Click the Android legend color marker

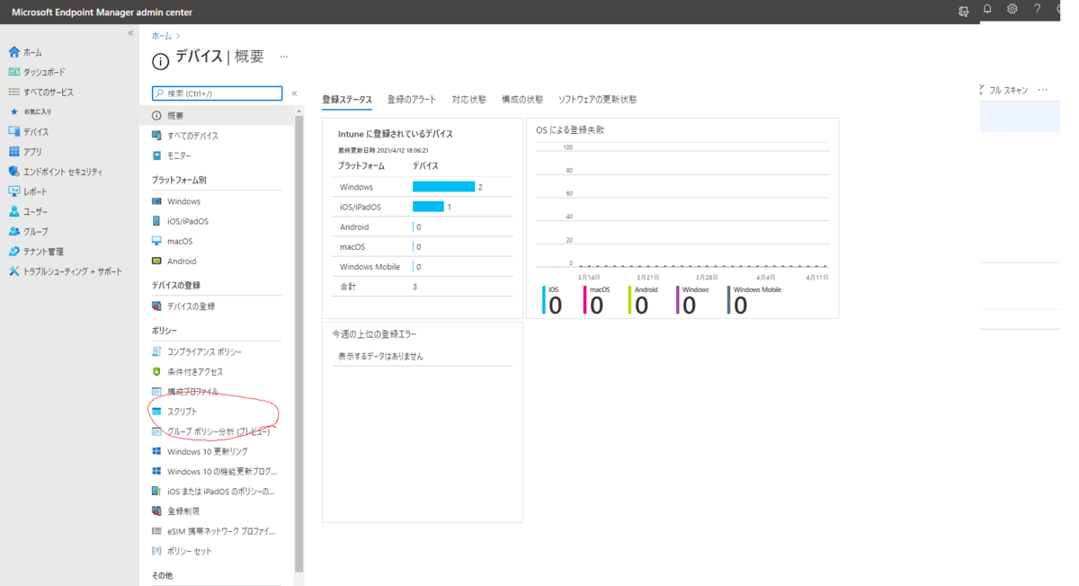pos(630,300)
